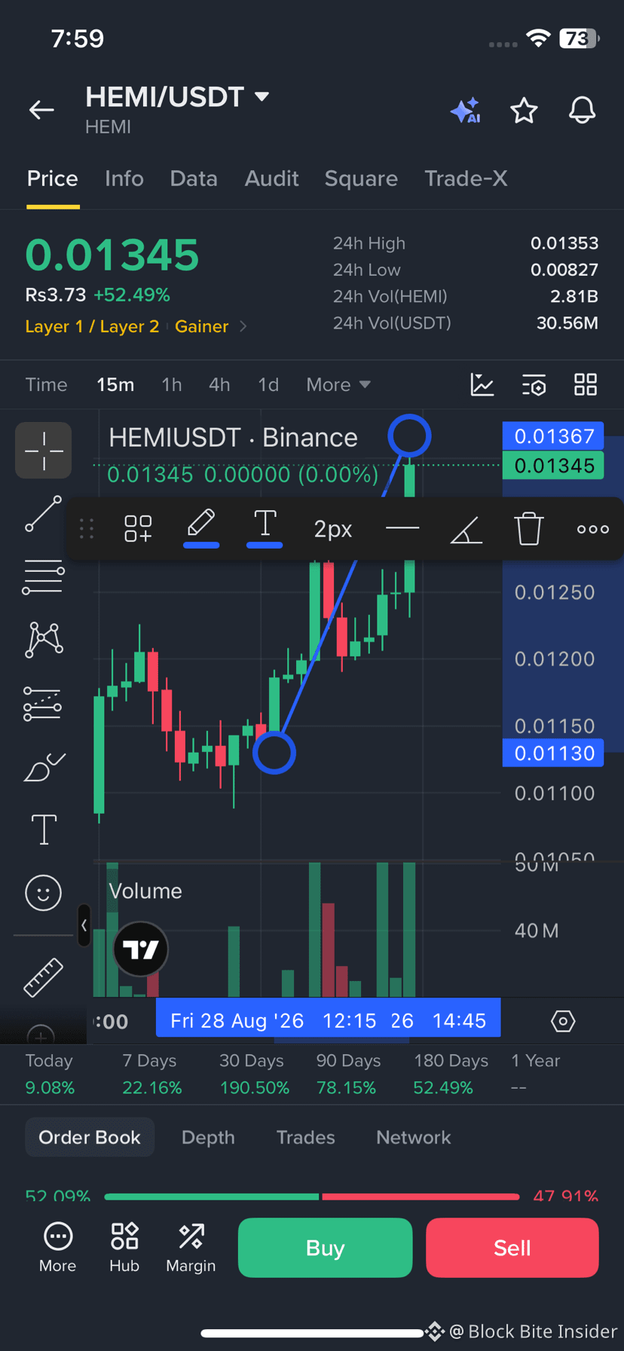Open the chart layout grid icon
The height and width of the screenshot is (1351, 624).
click(x=586, y=385)
